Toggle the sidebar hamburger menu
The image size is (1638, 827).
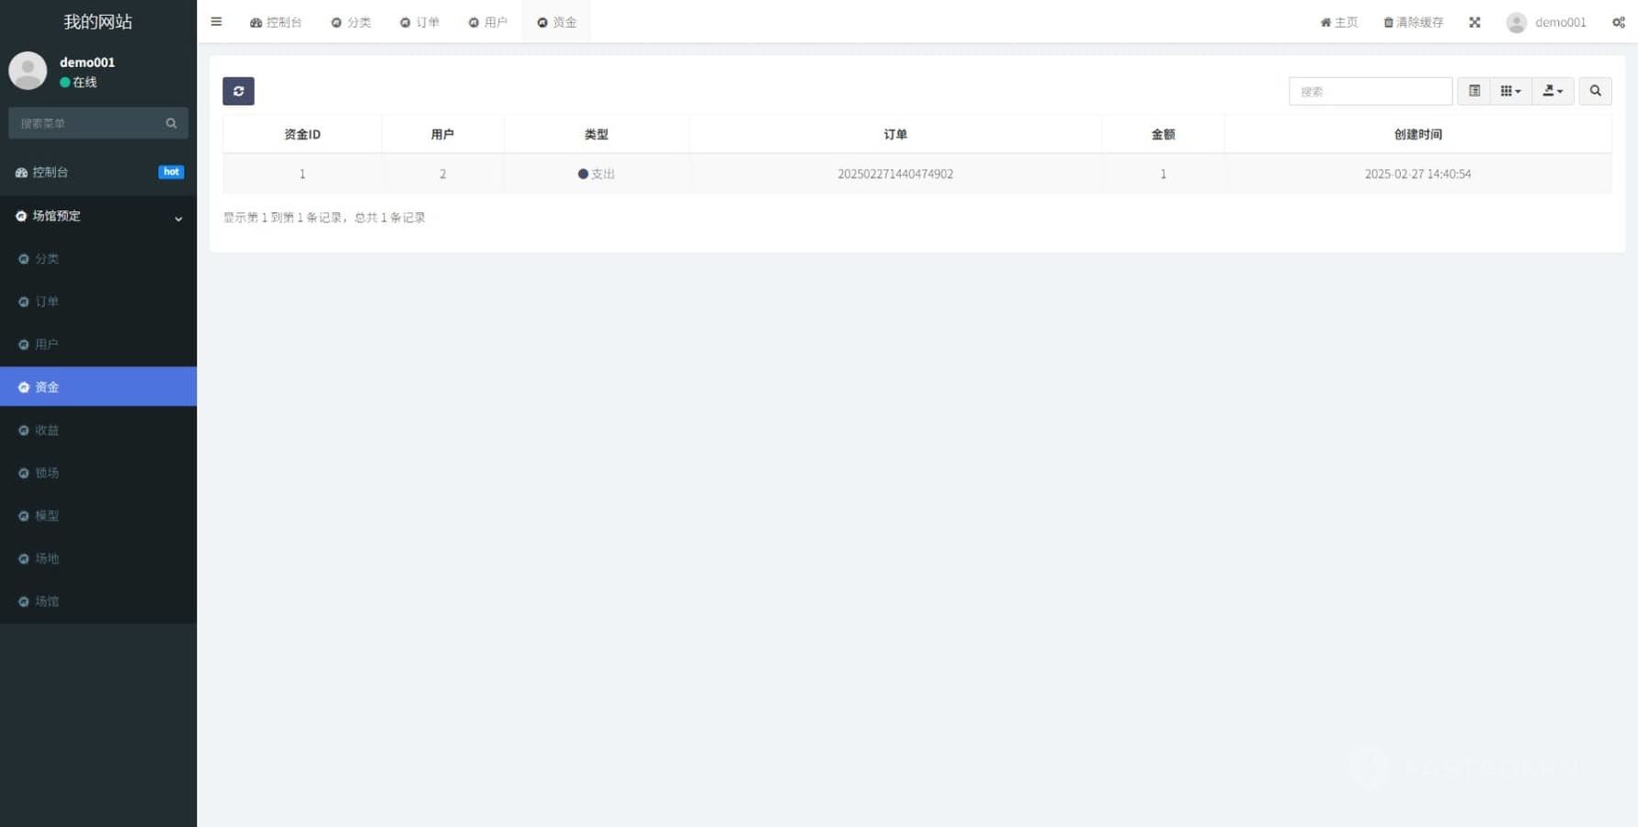[216, 22]
